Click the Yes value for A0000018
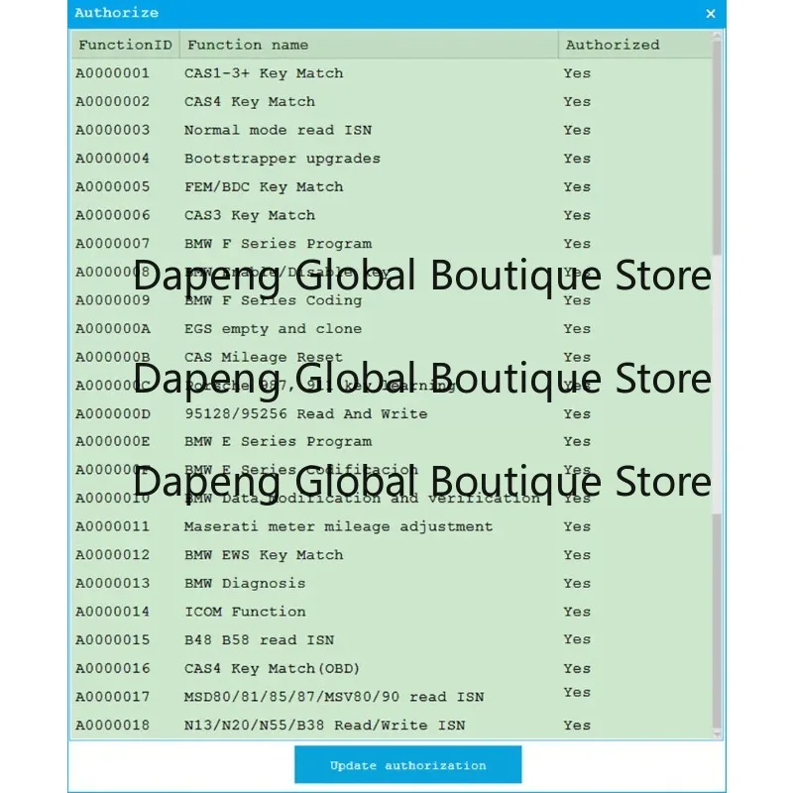This screenshot has height=793, width=793. tap(577, 725)
